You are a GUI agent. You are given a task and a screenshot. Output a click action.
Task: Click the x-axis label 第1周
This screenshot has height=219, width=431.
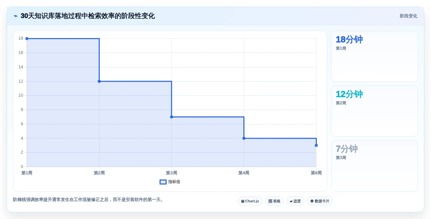click(27, 173)
